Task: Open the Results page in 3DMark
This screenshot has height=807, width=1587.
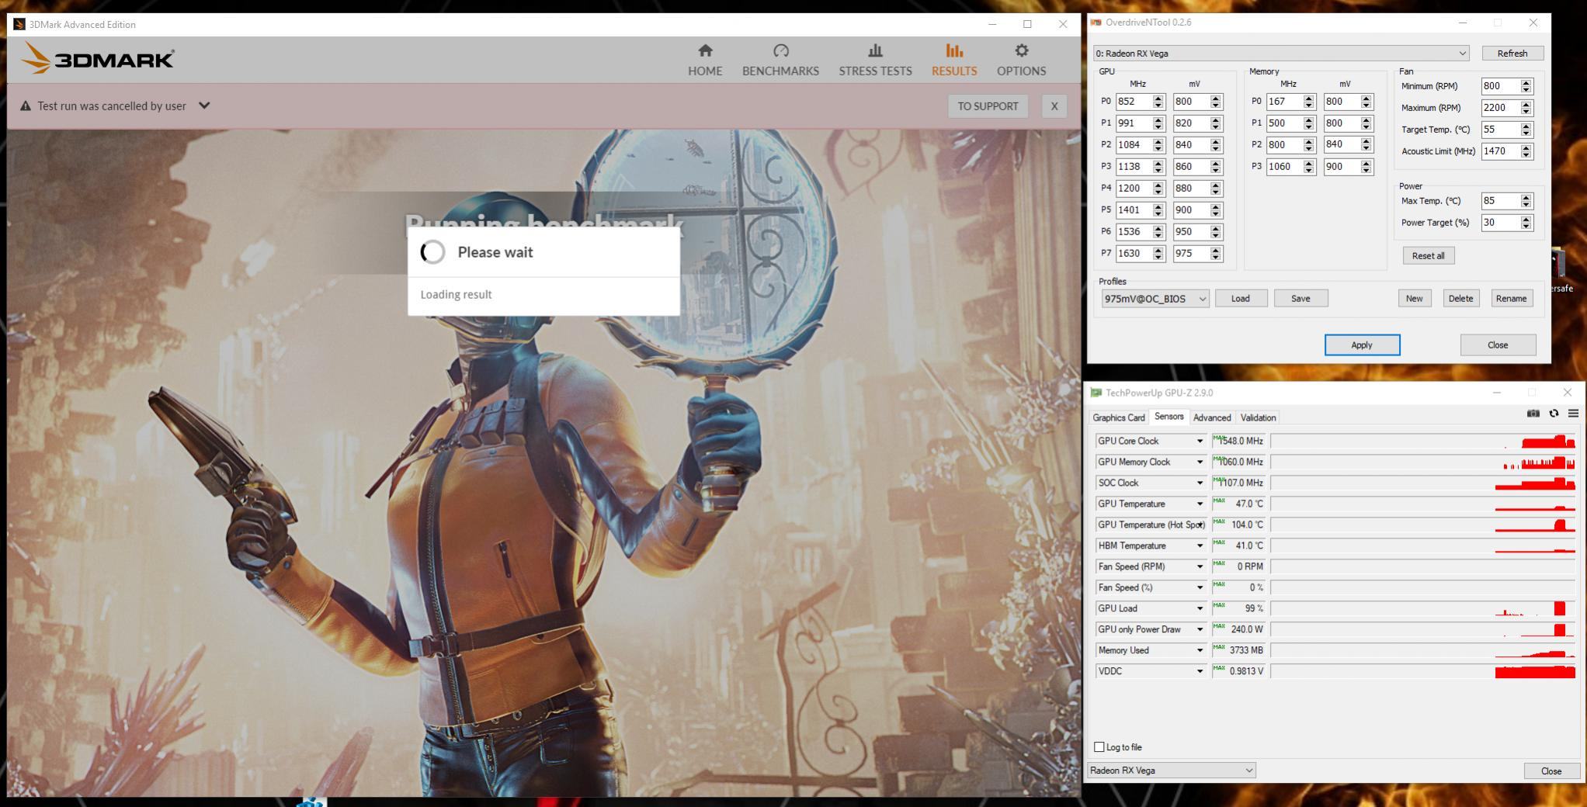Action: tap(954, 61)
